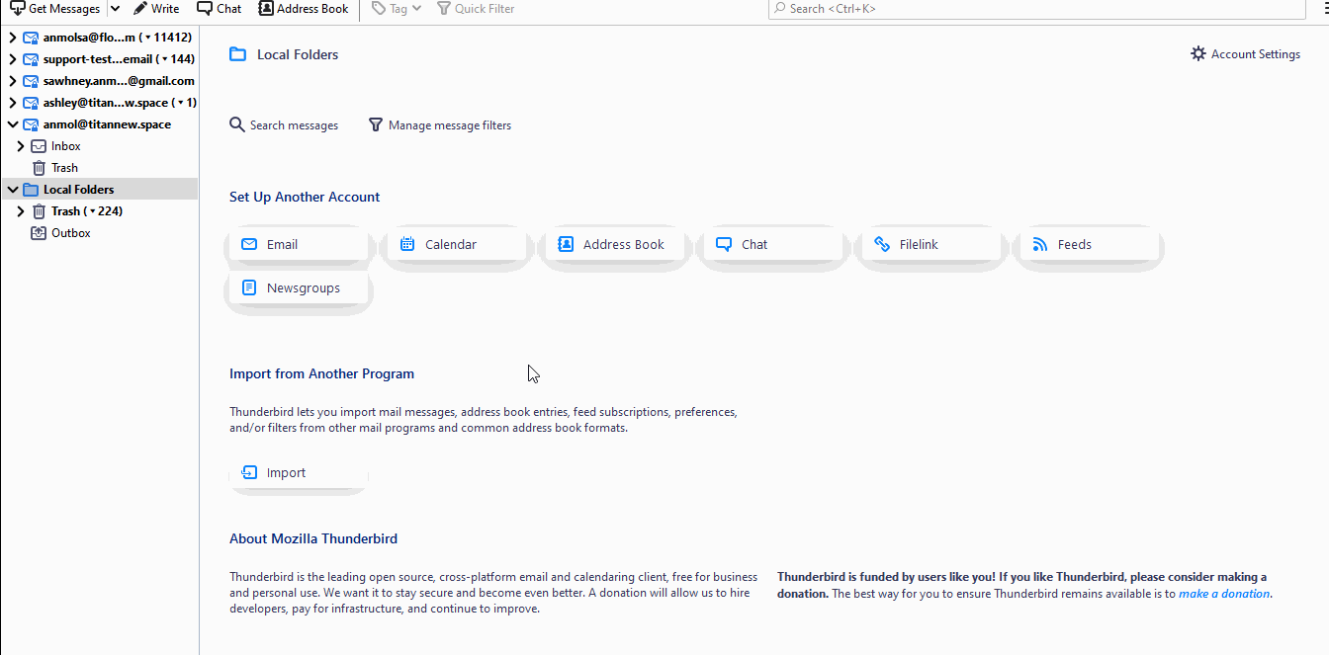Viewport: 1329px width, 655px height.
Task: Open Chat from the toolbar
Action: click(x=219, y=9)
